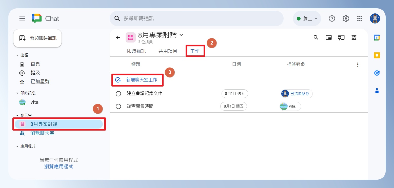
Task: Open Google Keep side panel icon
Action: [377, 55]
